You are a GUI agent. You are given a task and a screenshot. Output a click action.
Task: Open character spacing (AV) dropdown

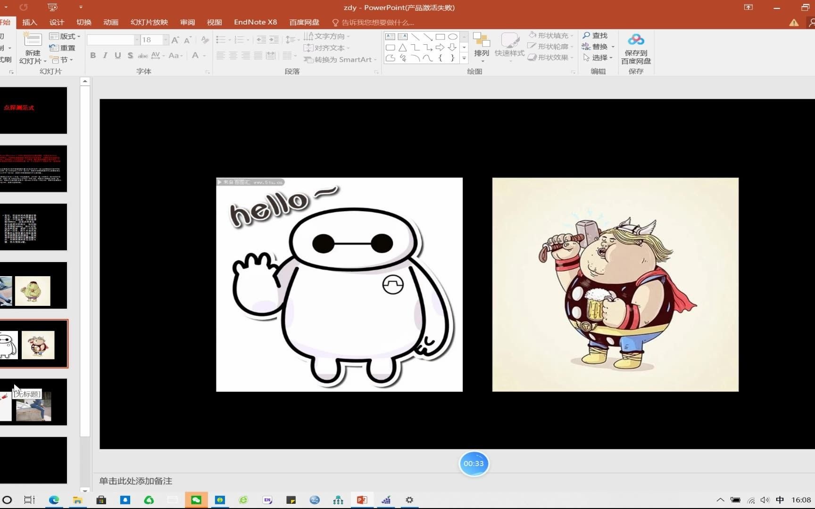pyautogui.click(x=158, y=56)
